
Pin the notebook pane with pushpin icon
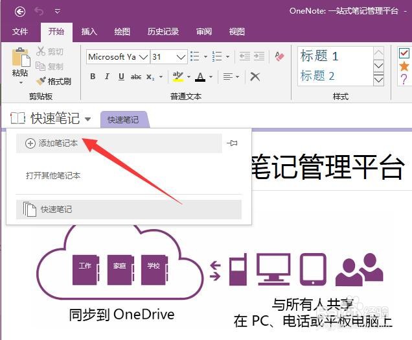point(232,143)
